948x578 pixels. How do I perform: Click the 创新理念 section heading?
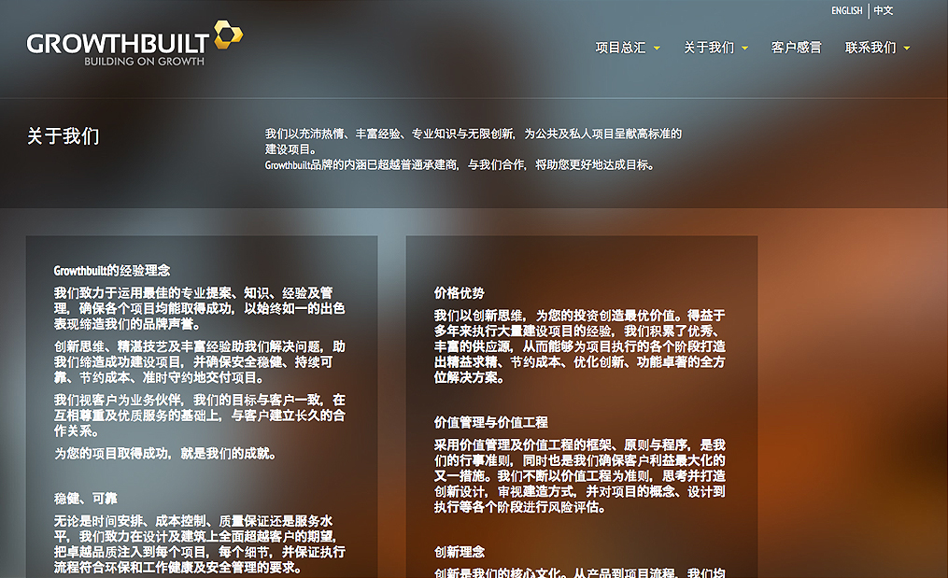(x=460, y=552)
